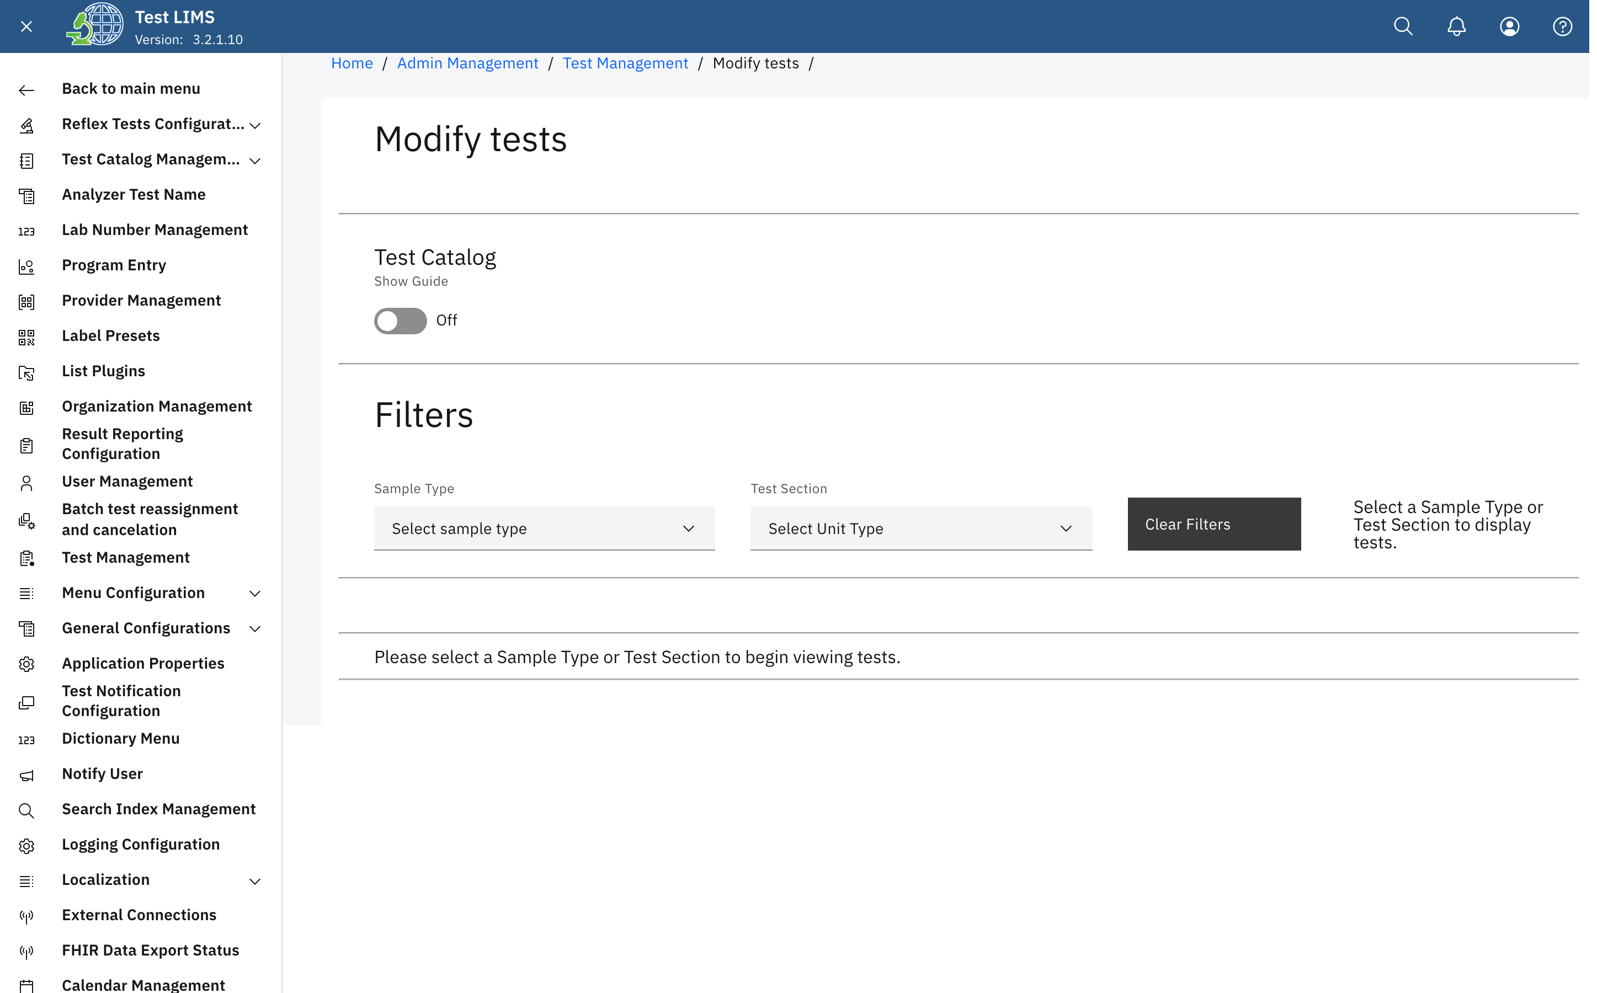Open Label Presets in the sidebar
The height and width of the screenshot is (993, 1597).
tap(110, 335)
